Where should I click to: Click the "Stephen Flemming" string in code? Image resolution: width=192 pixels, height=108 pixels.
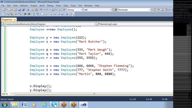point(114,66)
